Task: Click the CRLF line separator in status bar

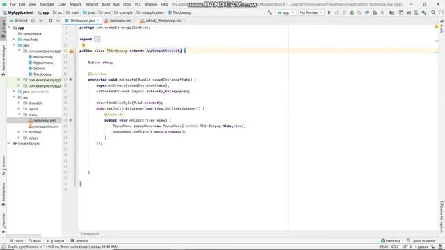Action: [x=395, y=247]
